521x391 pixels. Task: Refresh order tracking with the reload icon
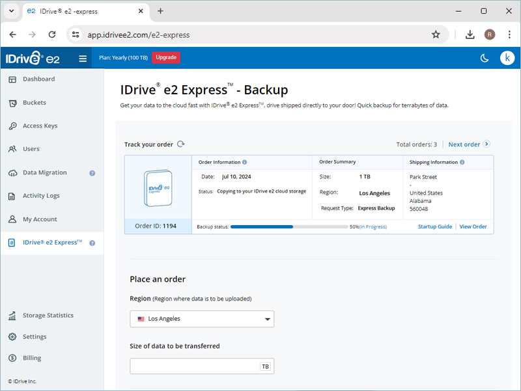click(x=181, y=144)
